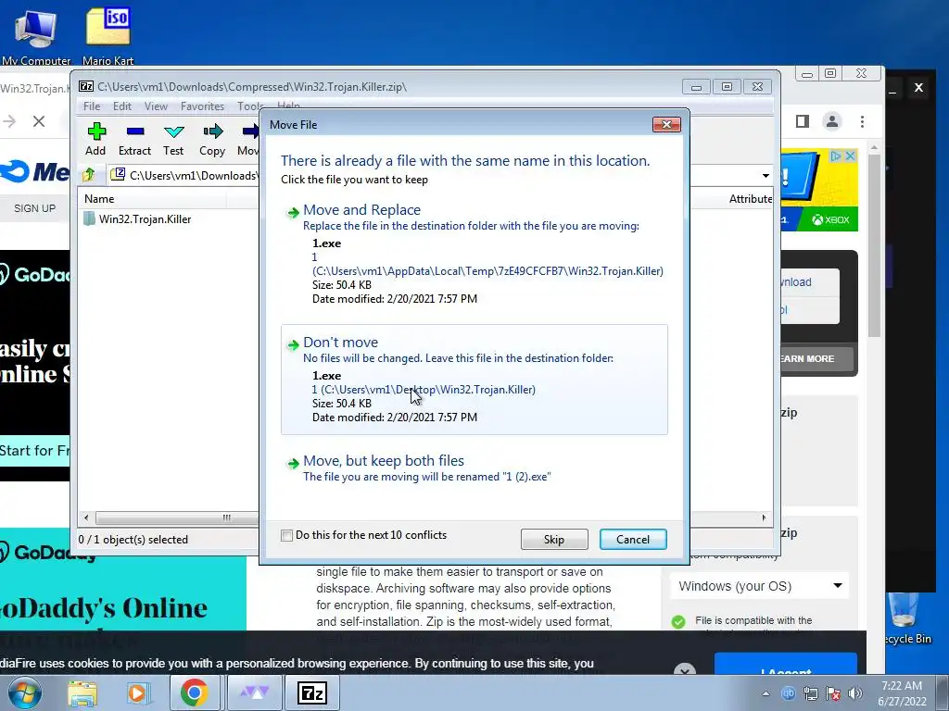Open the Tools menu in 7-Zip
The height and width of the screenshot is (711, 949).
(248, 106)
